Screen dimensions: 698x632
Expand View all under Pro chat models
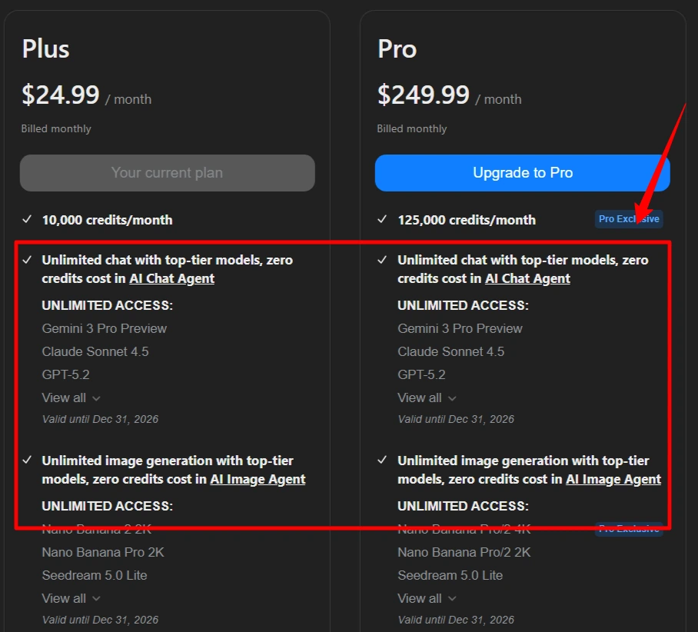427,397
